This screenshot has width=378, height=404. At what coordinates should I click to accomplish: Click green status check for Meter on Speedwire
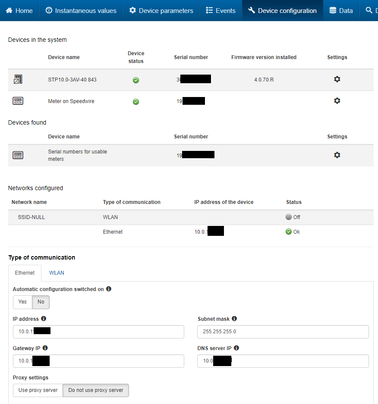point(136,102)
